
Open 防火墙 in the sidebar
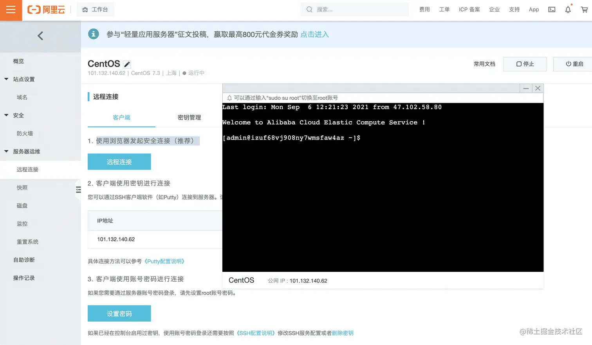pos(25,133)
